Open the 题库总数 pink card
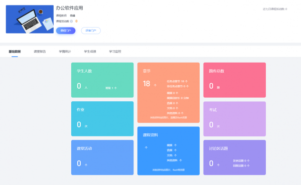The height and width of the screenshot is (185, 301). click(x=235, y=80)
